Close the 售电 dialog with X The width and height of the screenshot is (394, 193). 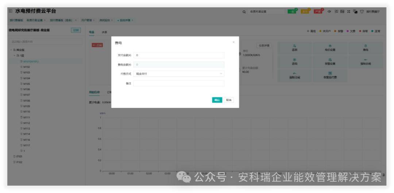tap(234, 43)
